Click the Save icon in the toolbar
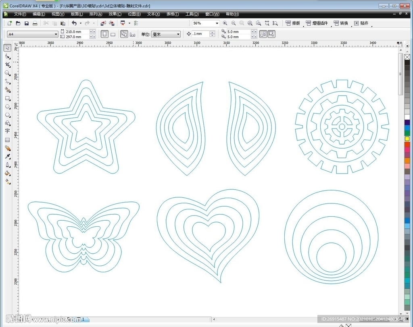 click(x=27, y=23)
